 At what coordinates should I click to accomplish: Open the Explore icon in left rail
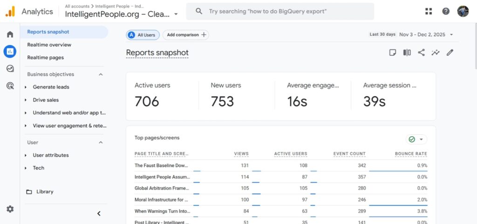pos(10,68)
